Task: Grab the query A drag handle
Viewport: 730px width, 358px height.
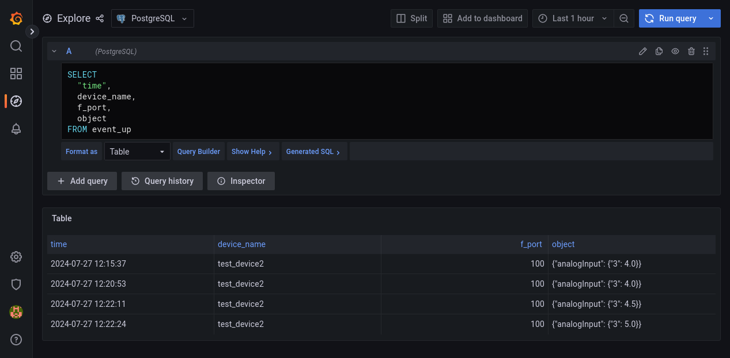Action: 706,51
